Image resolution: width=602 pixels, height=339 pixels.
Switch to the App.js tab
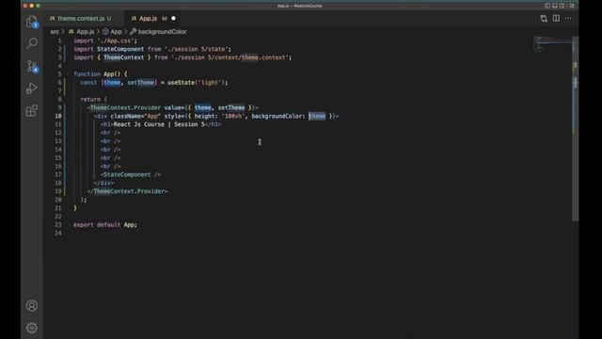(152, 19)
